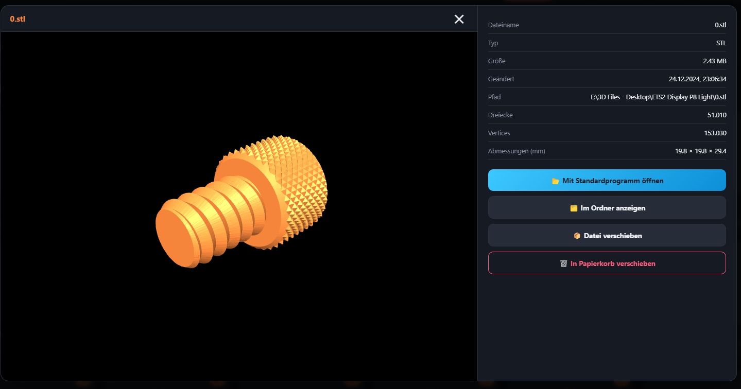Screen dimensions: 741x389
Task: Close the 0.stl preview dialog
Action: 459,19
